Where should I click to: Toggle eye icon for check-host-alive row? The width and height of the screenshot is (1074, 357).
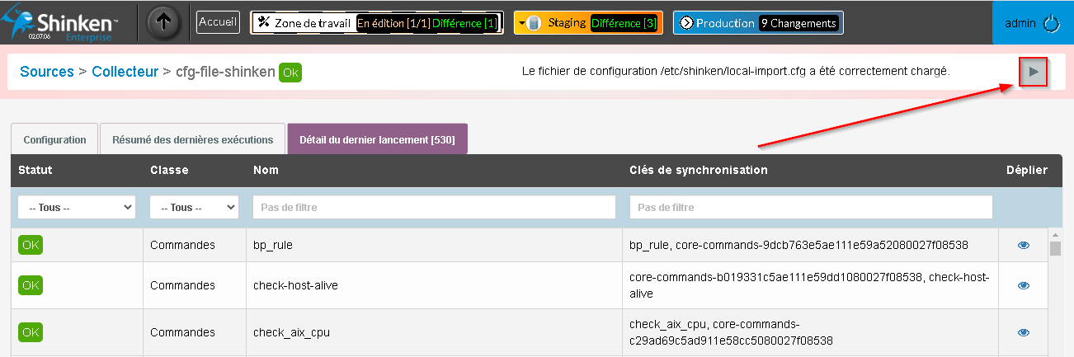(x=1024, y=285)
